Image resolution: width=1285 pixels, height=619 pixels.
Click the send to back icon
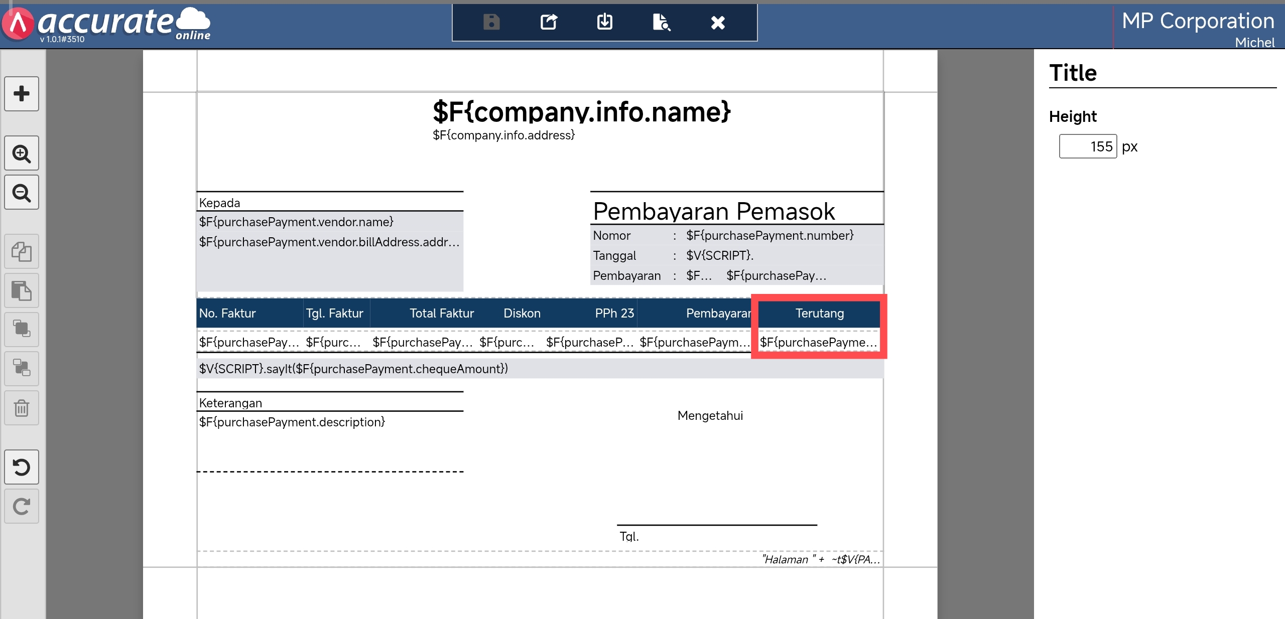point(22,369)
